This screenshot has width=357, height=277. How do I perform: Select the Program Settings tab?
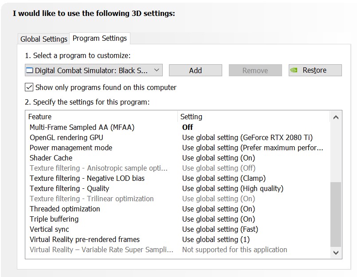pyautogui.click(x=100, y=38)
